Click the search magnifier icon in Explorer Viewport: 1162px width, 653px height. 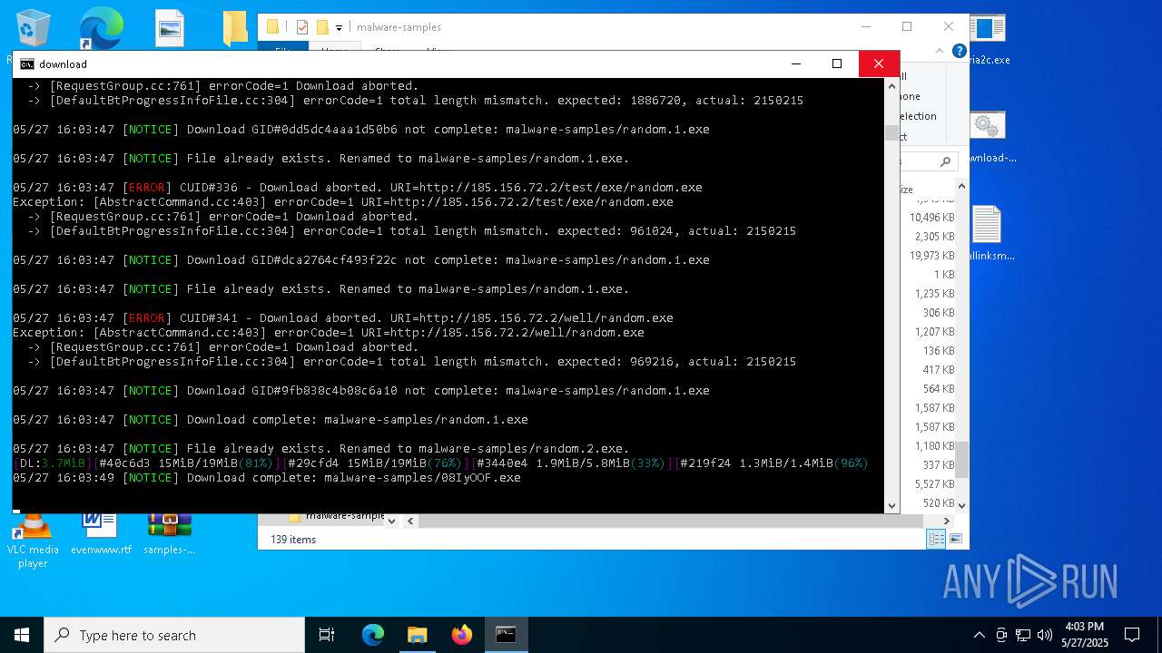(945, 161)
